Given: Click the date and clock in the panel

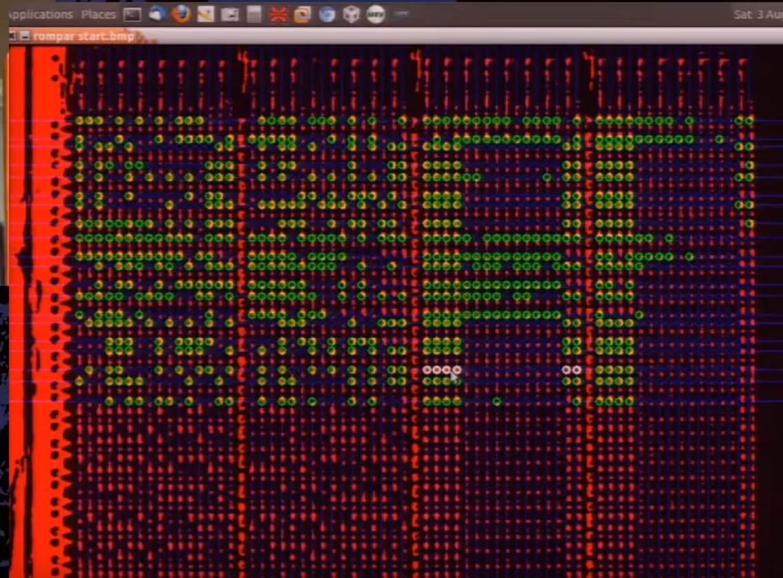Looking at the screenshot, I should [757, 14].
